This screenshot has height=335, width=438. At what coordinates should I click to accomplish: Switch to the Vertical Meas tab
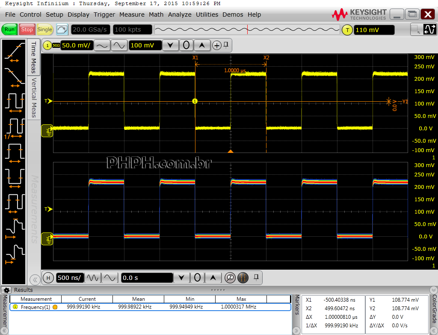point(34,97)
